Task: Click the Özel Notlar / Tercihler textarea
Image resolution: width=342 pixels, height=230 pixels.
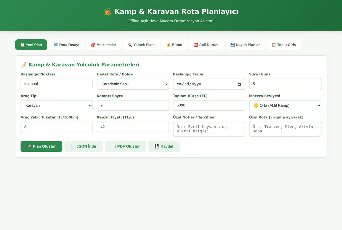Action: (209, 129)
